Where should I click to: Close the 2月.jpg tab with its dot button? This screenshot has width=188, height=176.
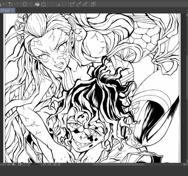13,10
